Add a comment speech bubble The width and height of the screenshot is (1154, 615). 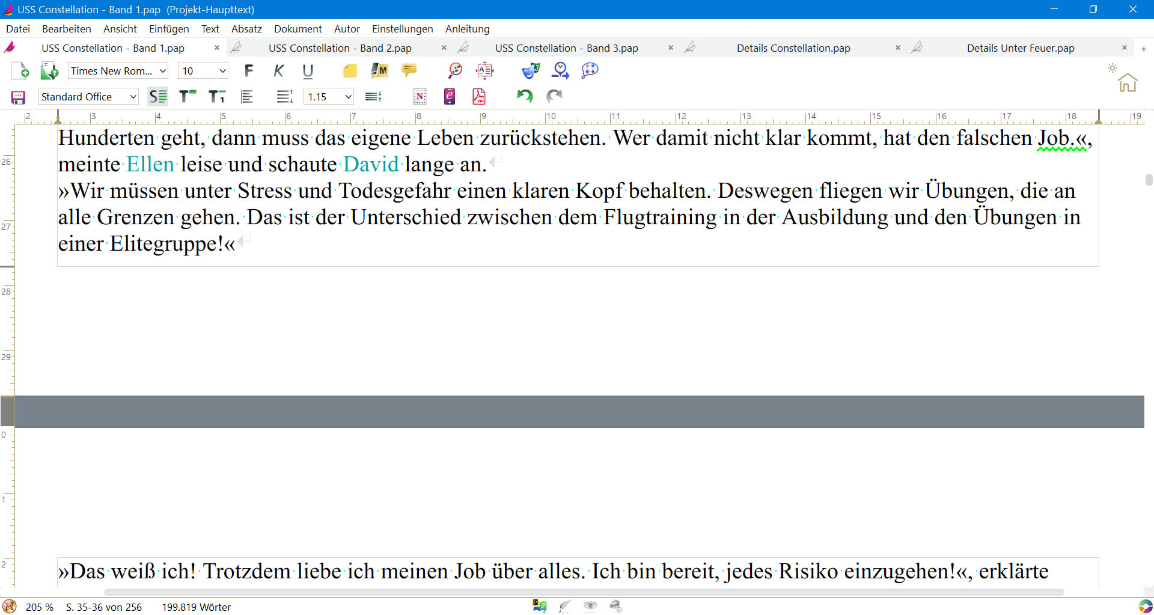409,71
